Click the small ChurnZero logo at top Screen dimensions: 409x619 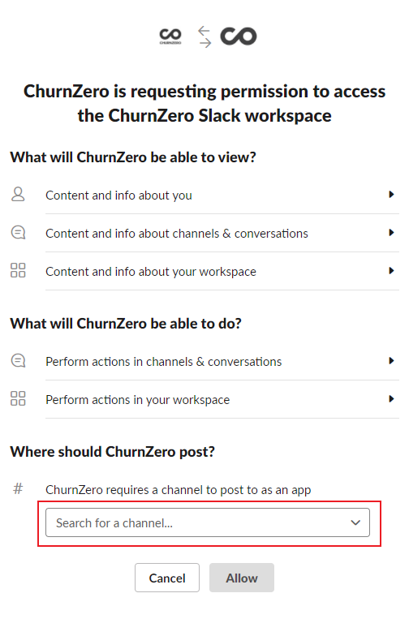(x=170, y=37)
